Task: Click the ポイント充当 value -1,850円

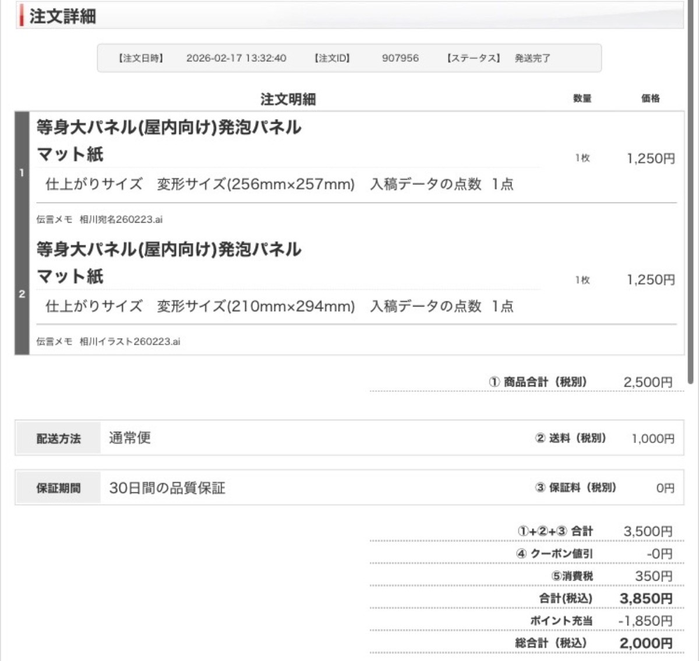Action: (645, 621)
